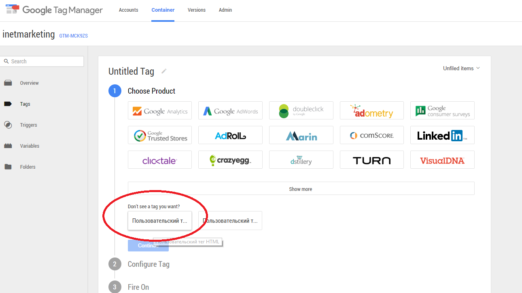Viewport: 522px width, 293px height.
Task: Open Variables in the sidebar
Action: click(30, 146)
